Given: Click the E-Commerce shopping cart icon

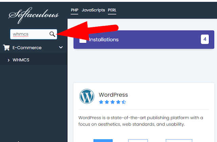Looking at the screenshot, I should [x=6, y=48].
